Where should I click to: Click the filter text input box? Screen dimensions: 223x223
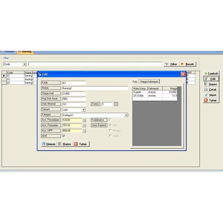pyautogui.click(x=95, y=64)
